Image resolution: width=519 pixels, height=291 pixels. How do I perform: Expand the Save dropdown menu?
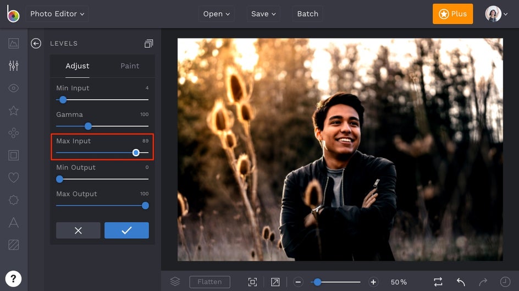pos(263,14)
